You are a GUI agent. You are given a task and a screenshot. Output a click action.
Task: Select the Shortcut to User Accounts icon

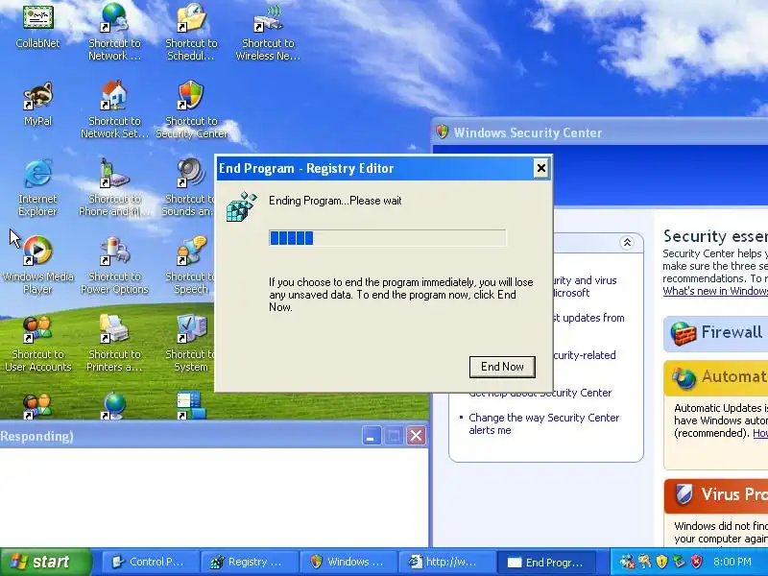point(37,344)
